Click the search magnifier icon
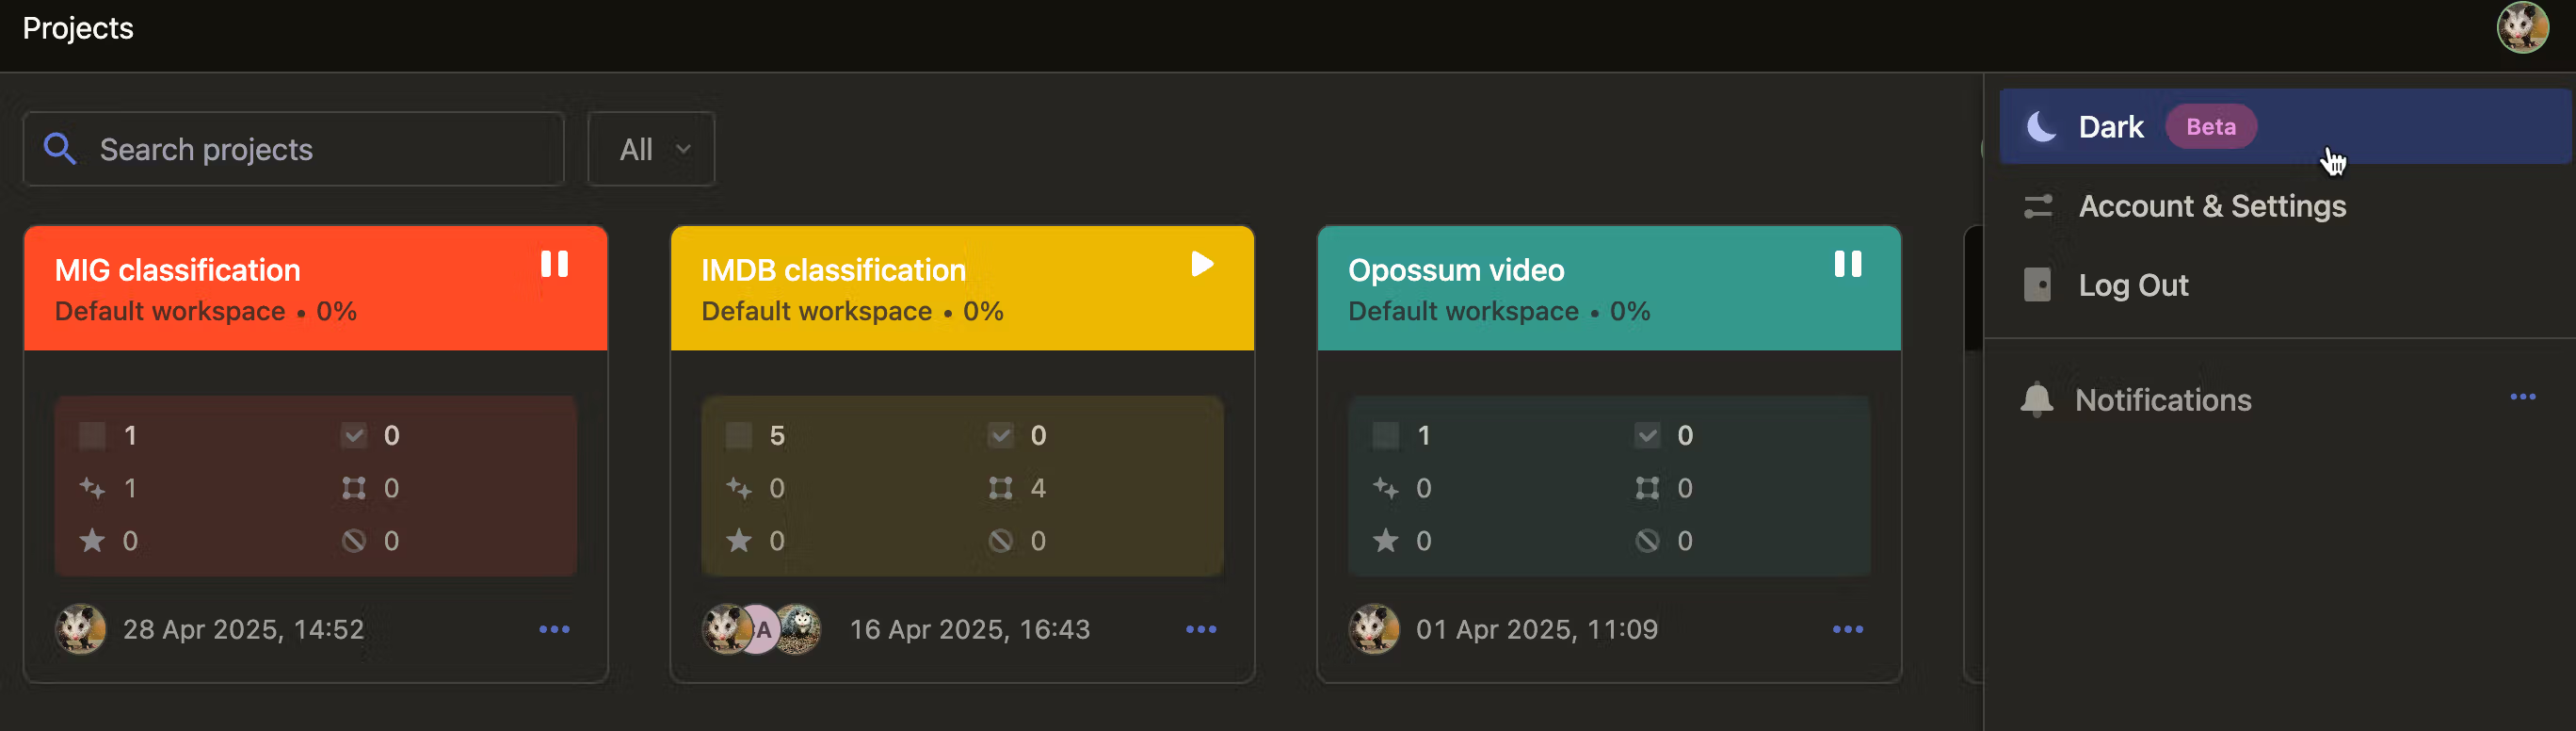Viewport: 2576px width, 731px height. pos(60,148)
